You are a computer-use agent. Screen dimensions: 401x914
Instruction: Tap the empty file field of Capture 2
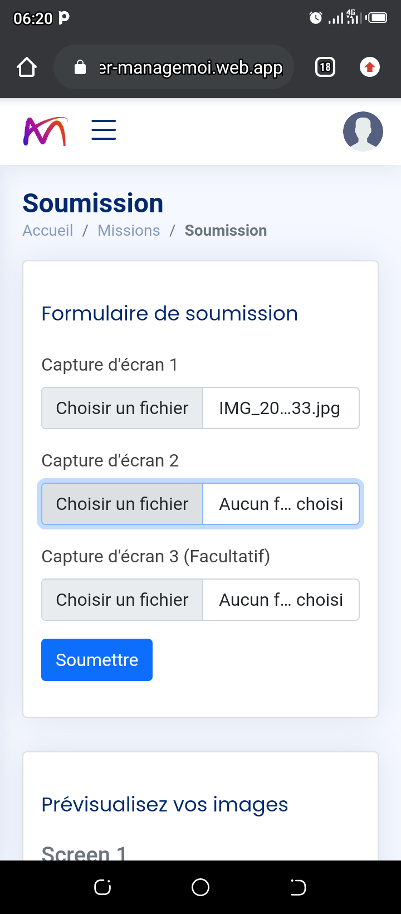click(x=281, y=504)
